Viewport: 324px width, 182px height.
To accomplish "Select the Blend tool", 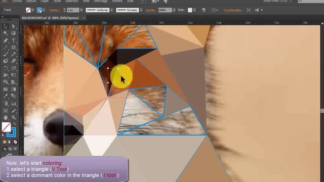I will tap(14, 96).
